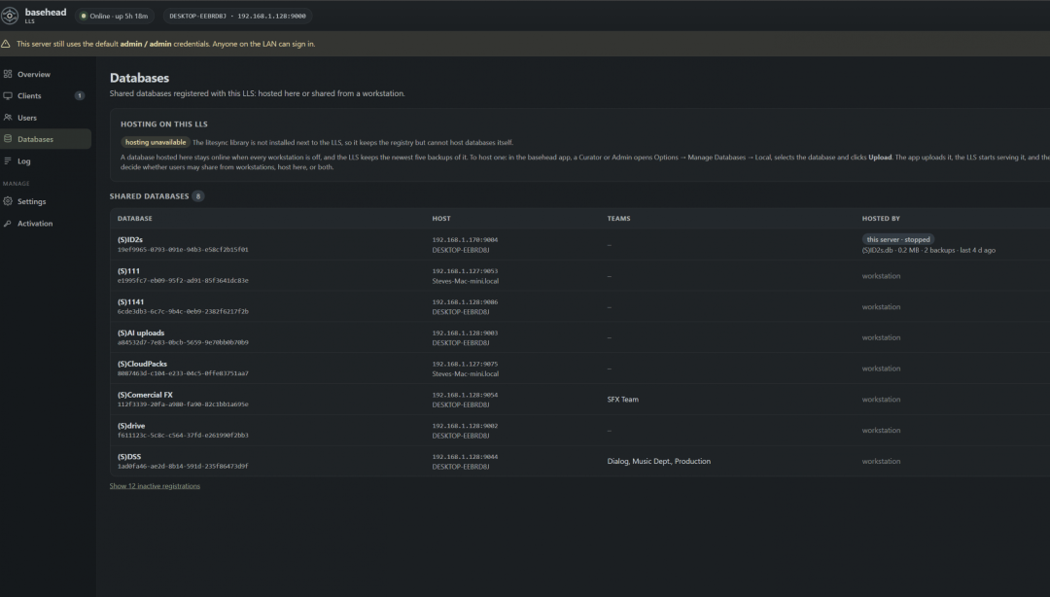Click the TEAMS column header
The height and width of the screenshot is (597, 1050).
pyautogui.click(x=618, y=219)
